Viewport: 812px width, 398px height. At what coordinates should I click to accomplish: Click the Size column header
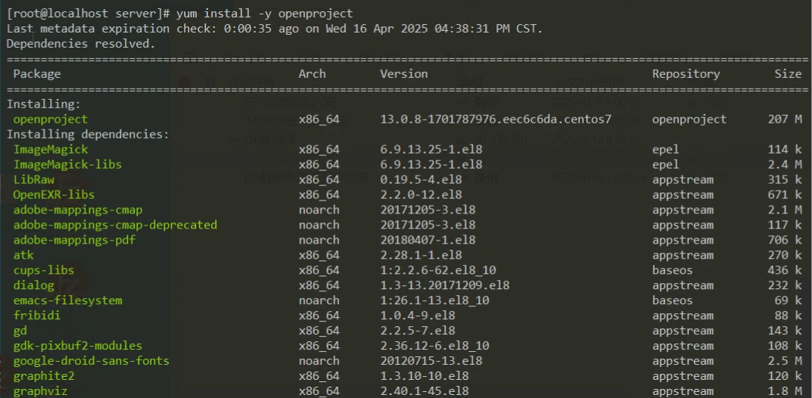pos(788,74)
